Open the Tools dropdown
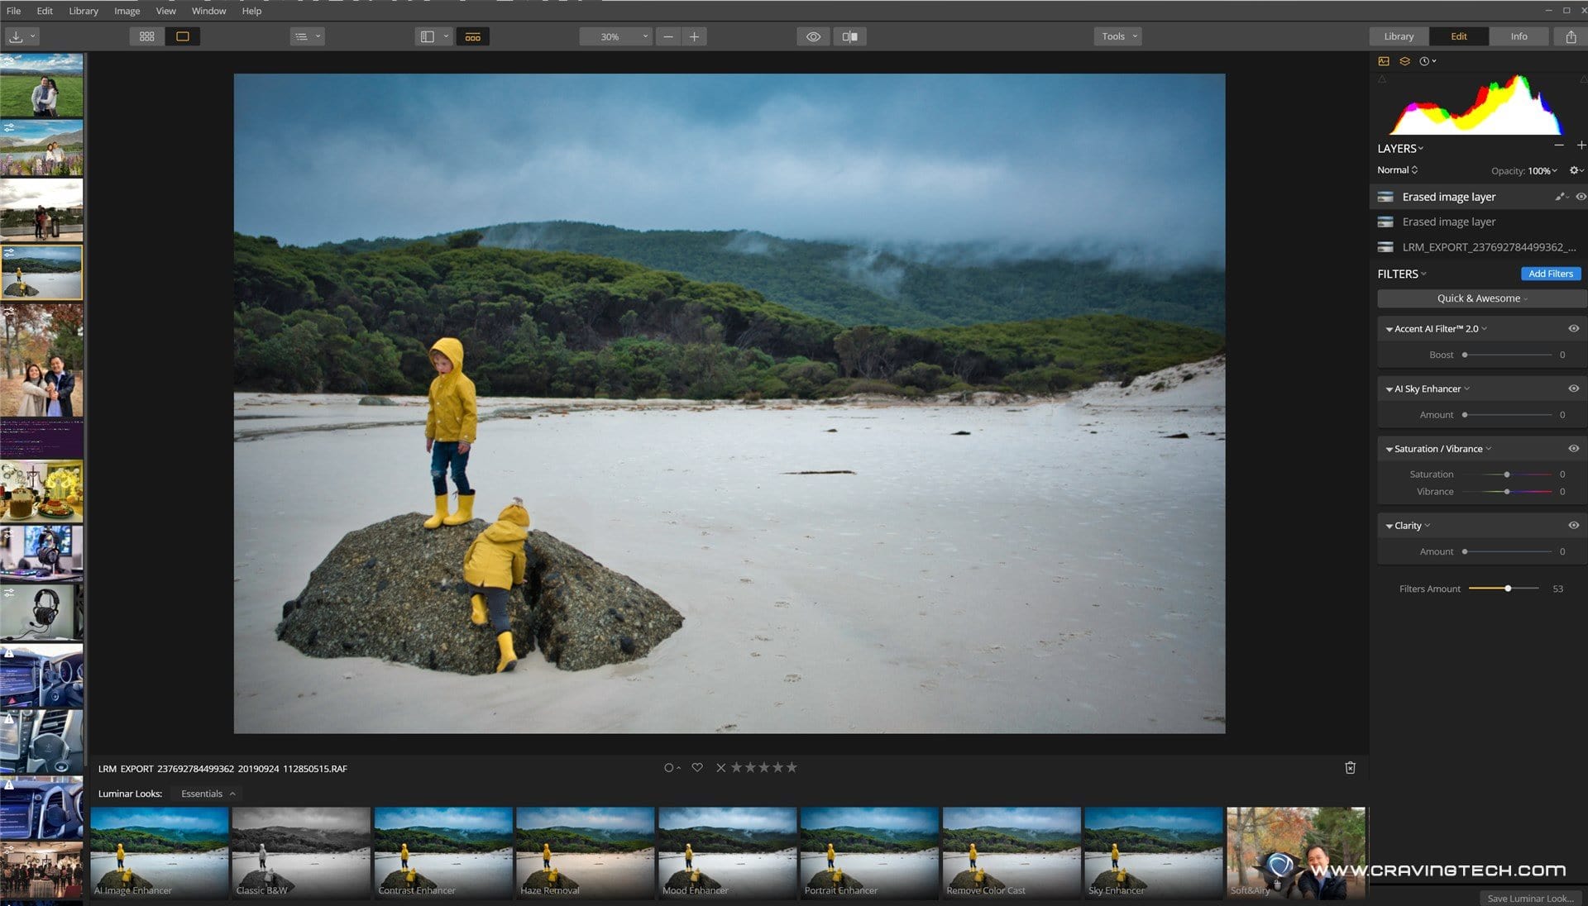1588x906 pixels. tap(1117, 36)
